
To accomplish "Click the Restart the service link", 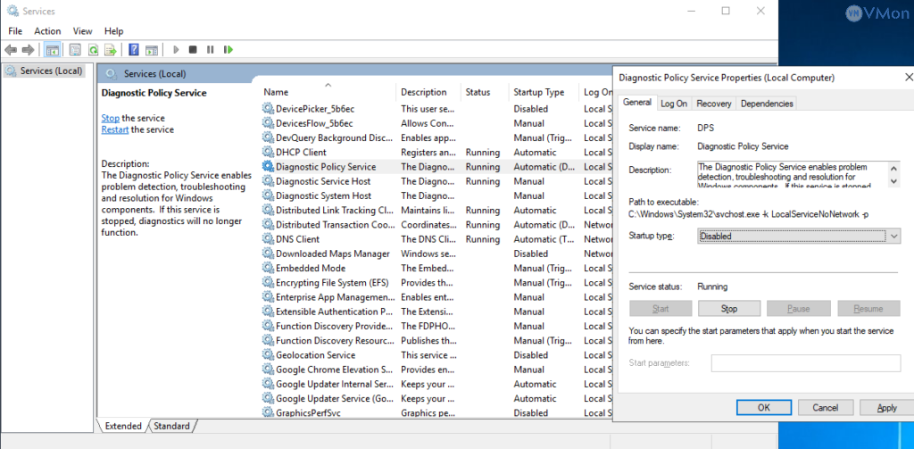I will coord(114,129).
